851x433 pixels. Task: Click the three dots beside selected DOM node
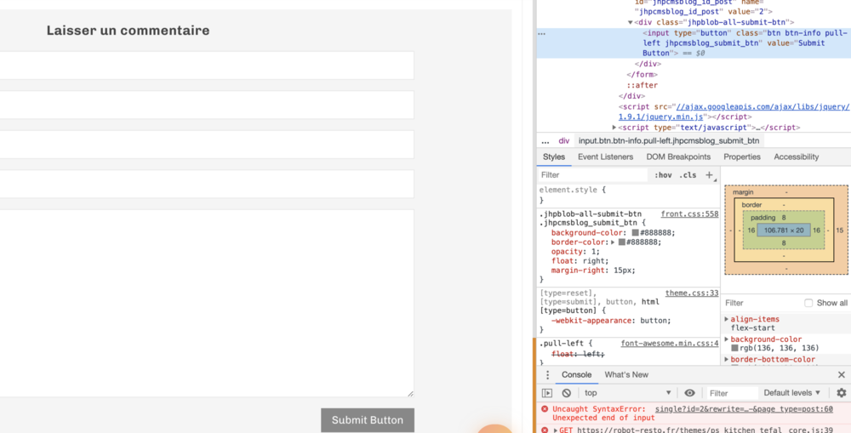(541, 33)
